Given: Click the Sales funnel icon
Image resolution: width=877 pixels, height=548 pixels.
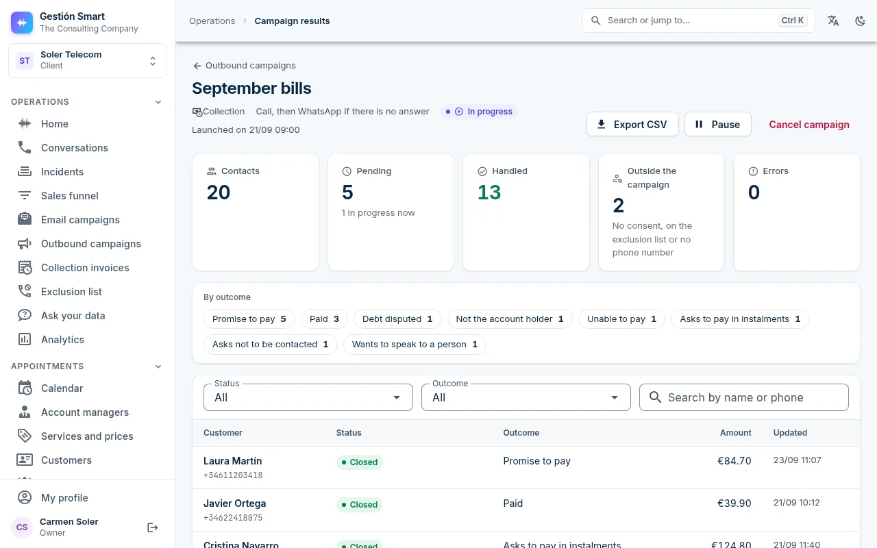Looking at the screenshot, I should click(25, 196).
